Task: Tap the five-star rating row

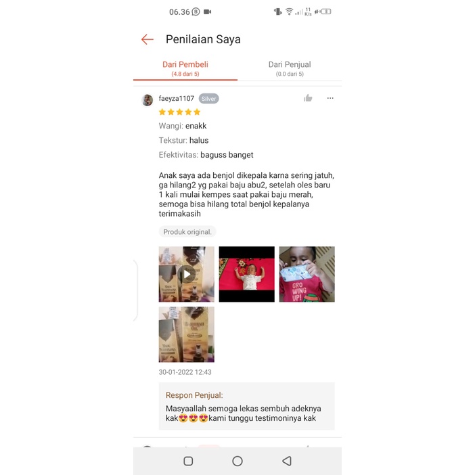Action: click(179, 112)
